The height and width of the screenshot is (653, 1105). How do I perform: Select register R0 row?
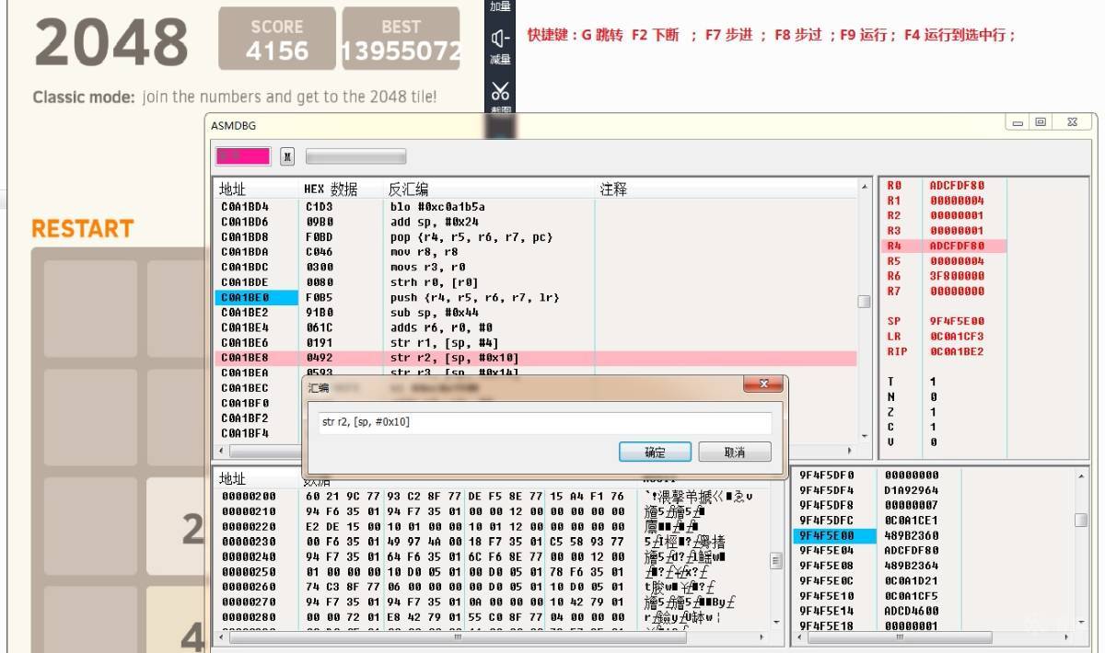pyautogui.click(x=943, y=186)
